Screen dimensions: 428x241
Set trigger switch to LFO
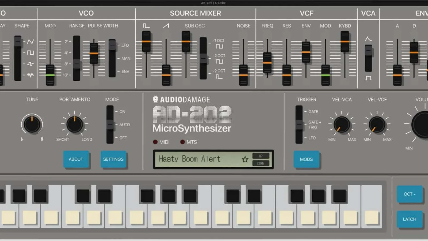[x=312, y=138]
